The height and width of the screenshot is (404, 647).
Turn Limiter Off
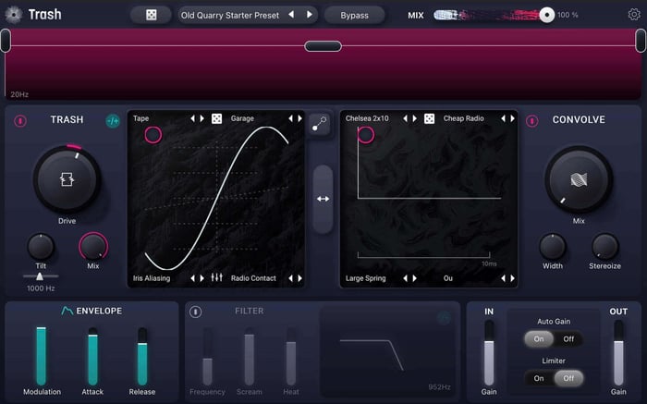pyautogui.click(x=568, y=378)
